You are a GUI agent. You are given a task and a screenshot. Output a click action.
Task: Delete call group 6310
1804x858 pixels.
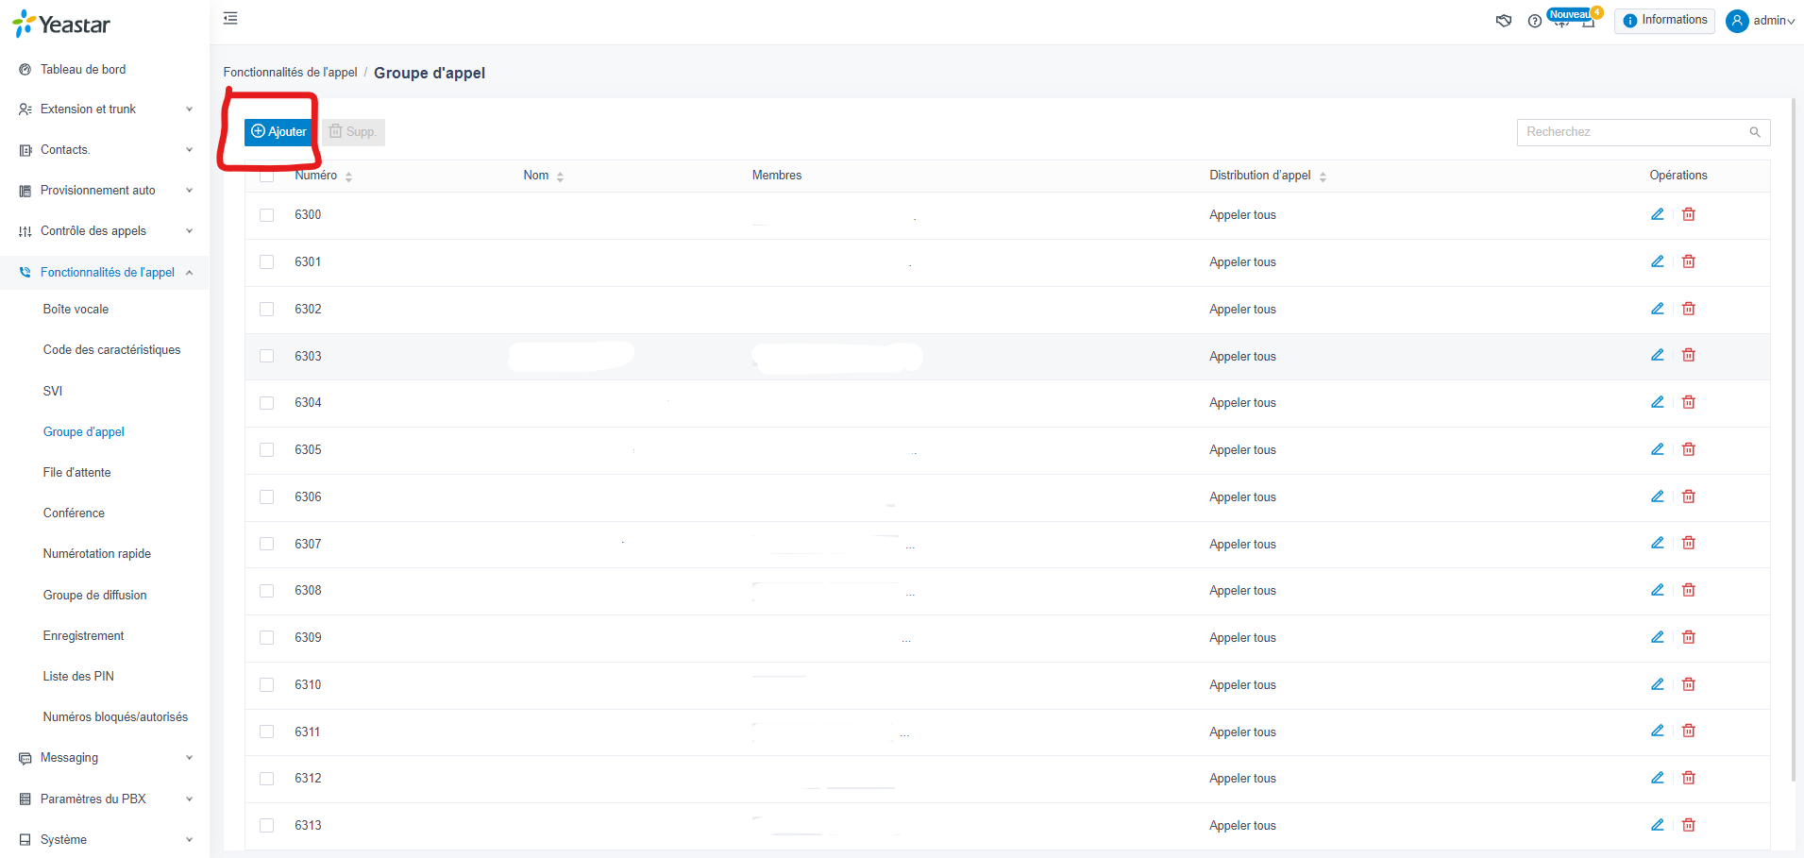[1689, 684]
